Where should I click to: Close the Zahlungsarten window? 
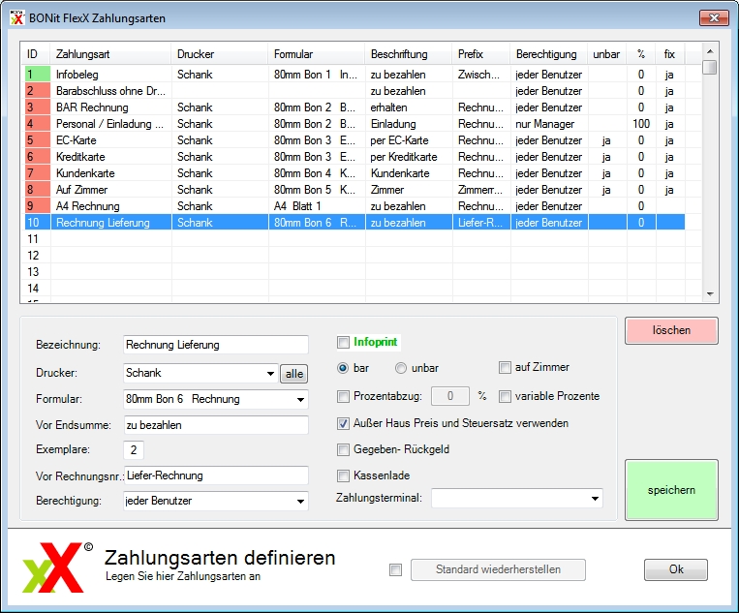714,17
